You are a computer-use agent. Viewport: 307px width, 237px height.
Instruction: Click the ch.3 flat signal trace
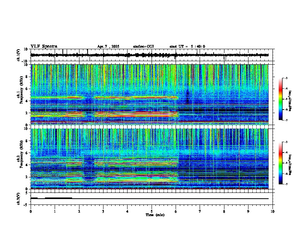(x=150, y=199)
